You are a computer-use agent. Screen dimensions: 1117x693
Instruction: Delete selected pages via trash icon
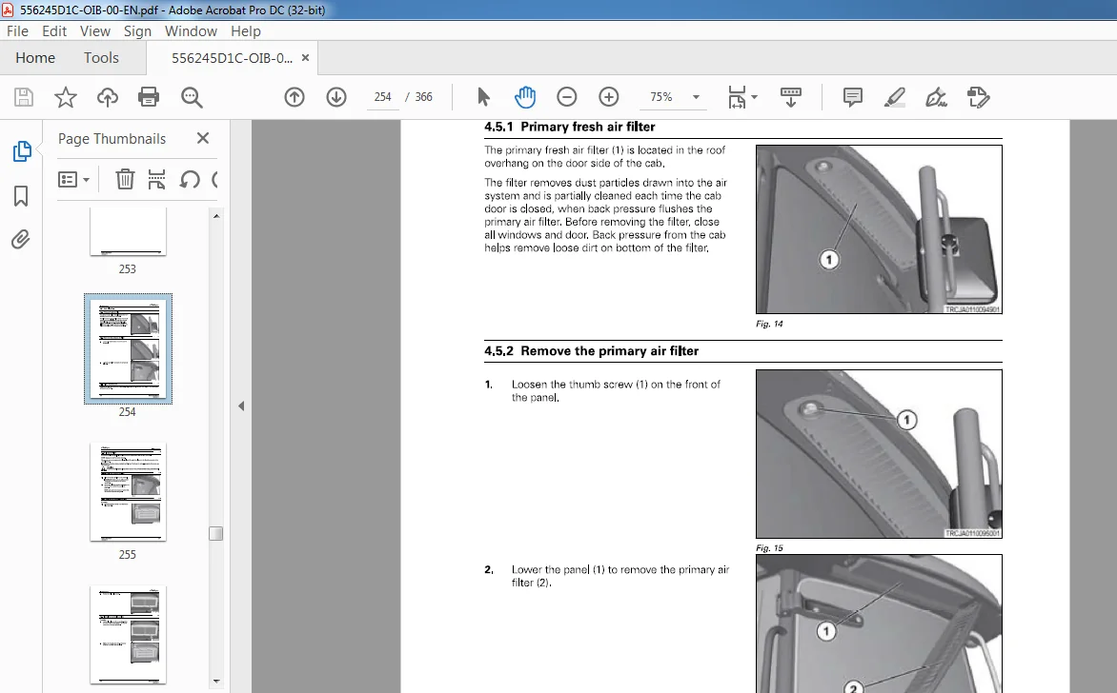click(x=126, y=179)
